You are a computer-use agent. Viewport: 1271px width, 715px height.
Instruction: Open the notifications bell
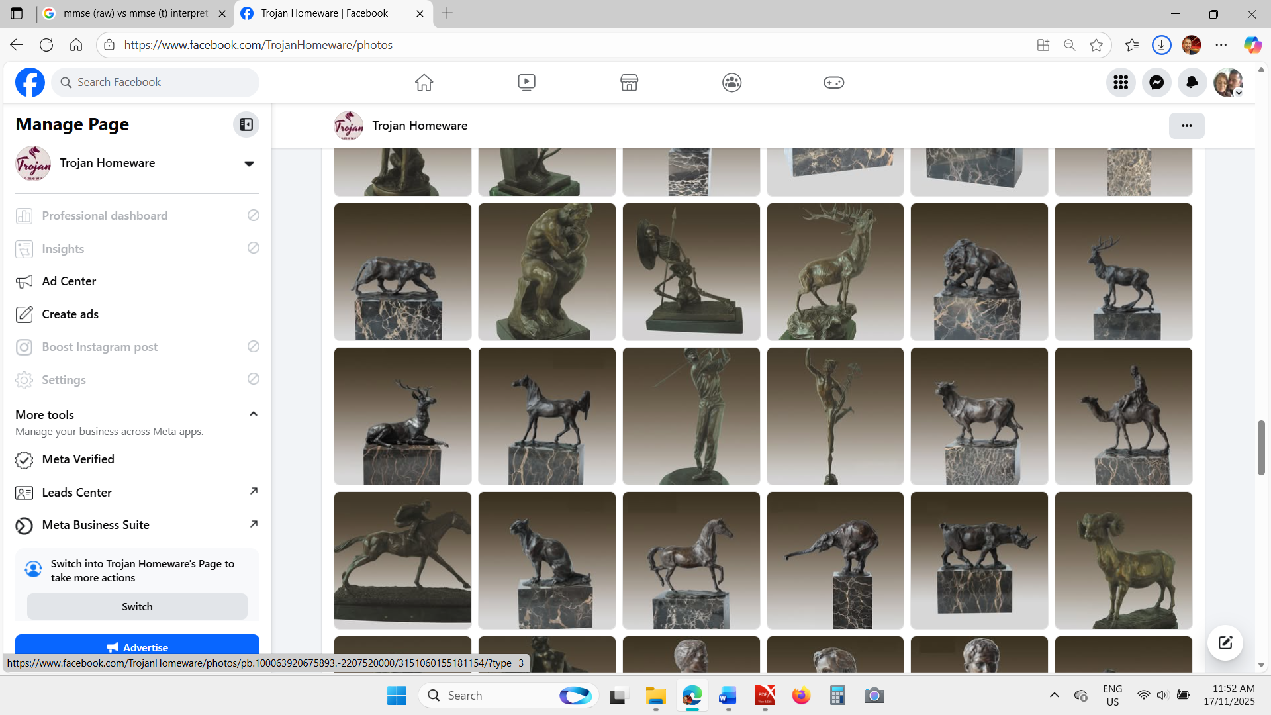click(x=1192, y=83)
